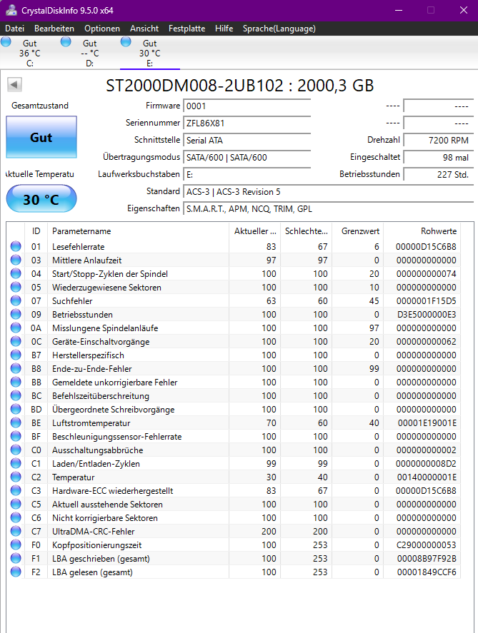Viewport: 478px width, 633px height.
Task: Click status icon for LBA geschrieben (gesamt)
Action: click(16, 558)
